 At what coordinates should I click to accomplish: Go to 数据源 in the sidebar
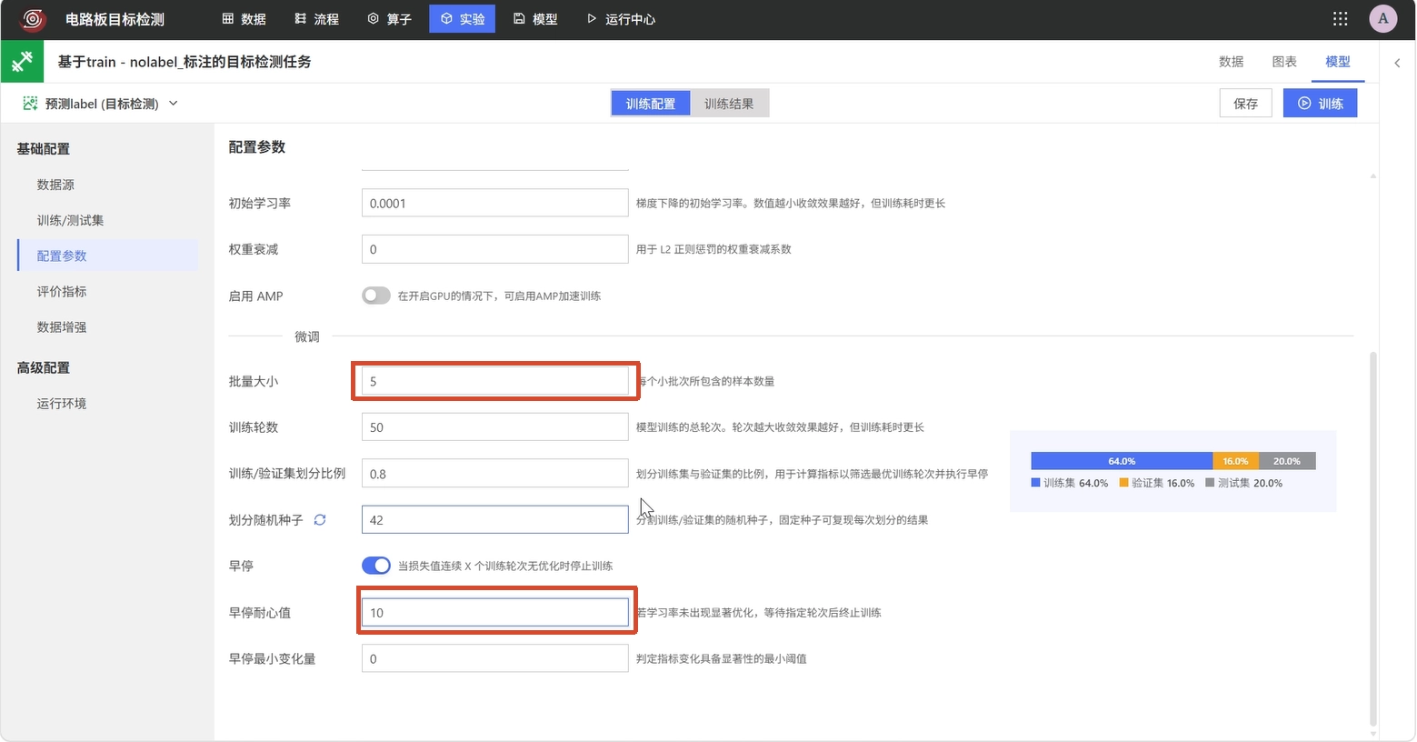[55, 185]
